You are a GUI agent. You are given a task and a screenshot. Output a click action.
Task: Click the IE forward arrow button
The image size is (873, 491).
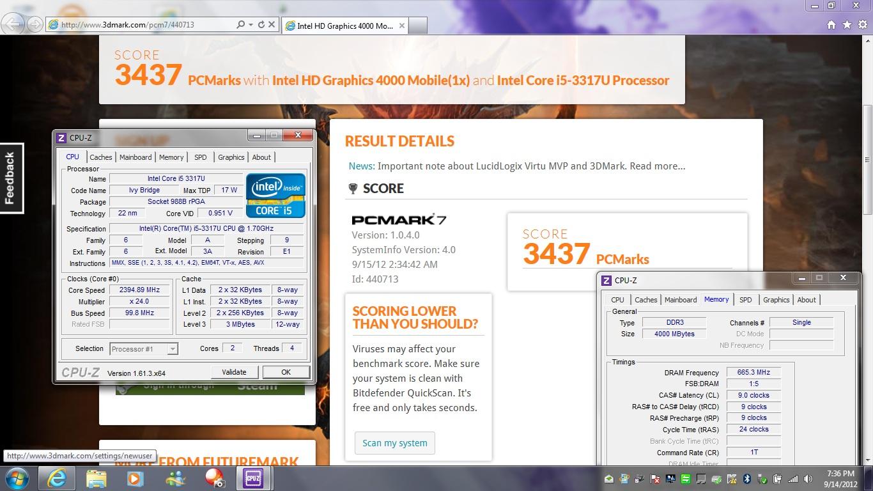[x=35, y=24]
